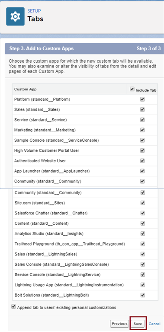
Task: Click the Previous button
Action: [x=119, y=324]
